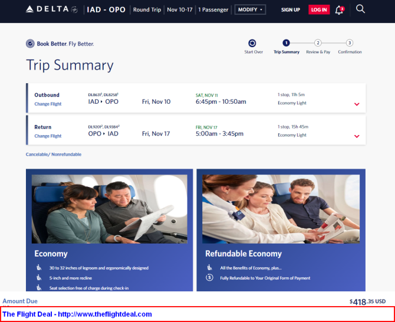Click Change Flight under Return
The height and width of the screenshot is (322, 395).
(x=48, y=136)
